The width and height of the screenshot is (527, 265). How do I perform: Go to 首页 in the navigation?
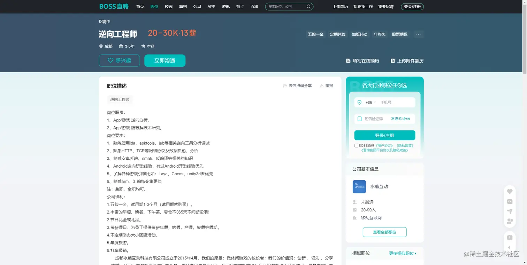[140, 7]
